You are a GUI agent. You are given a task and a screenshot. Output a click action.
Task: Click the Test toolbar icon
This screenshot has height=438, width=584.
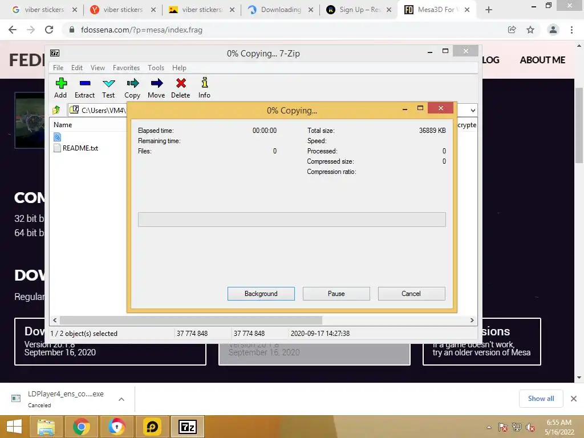point(108,88)
